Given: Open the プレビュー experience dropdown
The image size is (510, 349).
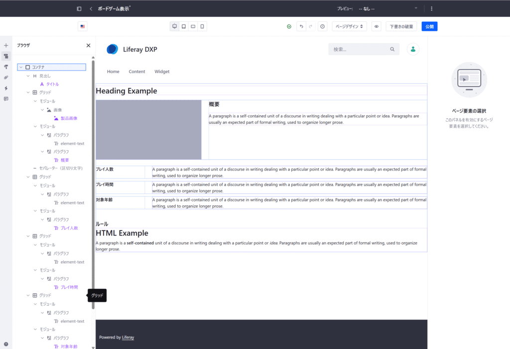Looking at the screenshot, I should coord(388,8).
